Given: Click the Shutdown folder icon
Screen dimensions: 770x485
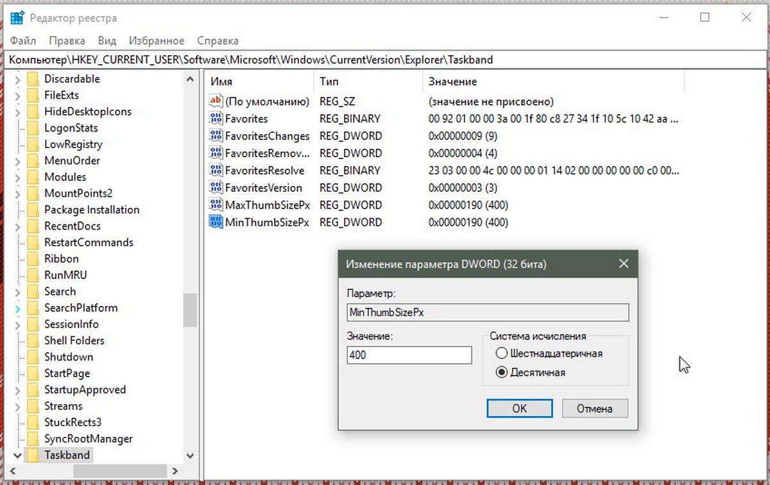Looking at the screenshot, I should 33,357.
